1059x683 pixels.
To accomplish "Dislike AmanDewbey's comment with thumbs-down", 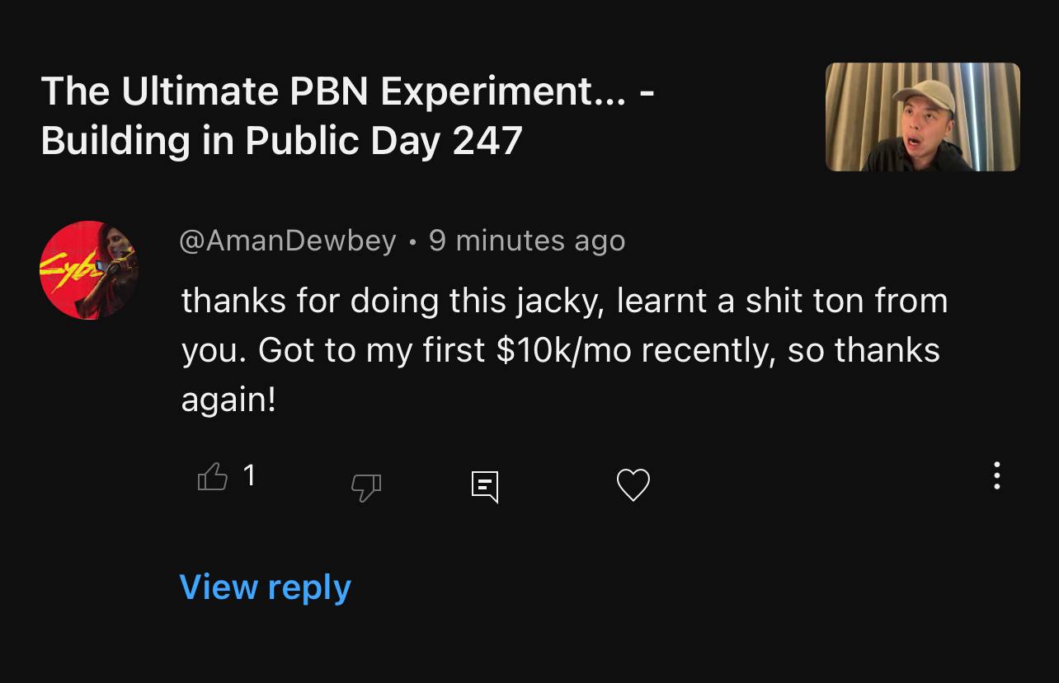I will (x=366, y=487).
